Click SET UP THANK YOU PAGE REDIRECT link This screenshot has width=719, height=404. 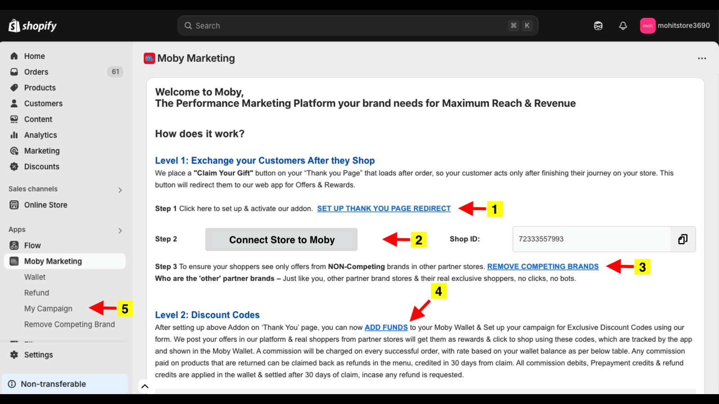pyautogui.click(x=384, y=209)
